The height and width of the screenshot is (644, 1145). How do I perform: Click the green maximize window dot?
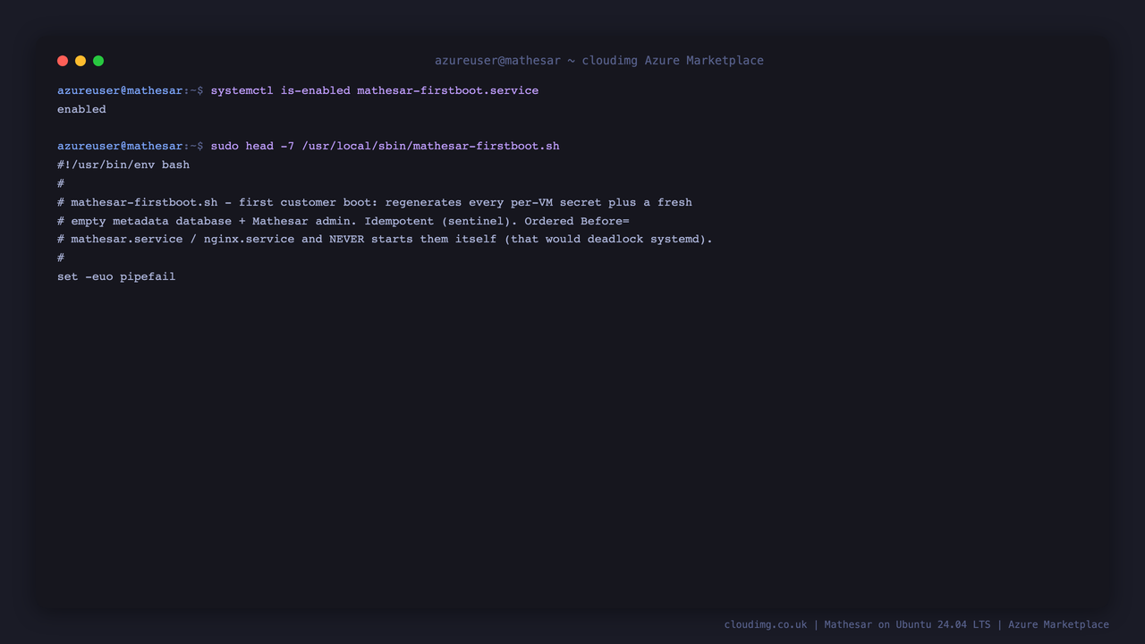pyautogui.click(x=98, y=61)
